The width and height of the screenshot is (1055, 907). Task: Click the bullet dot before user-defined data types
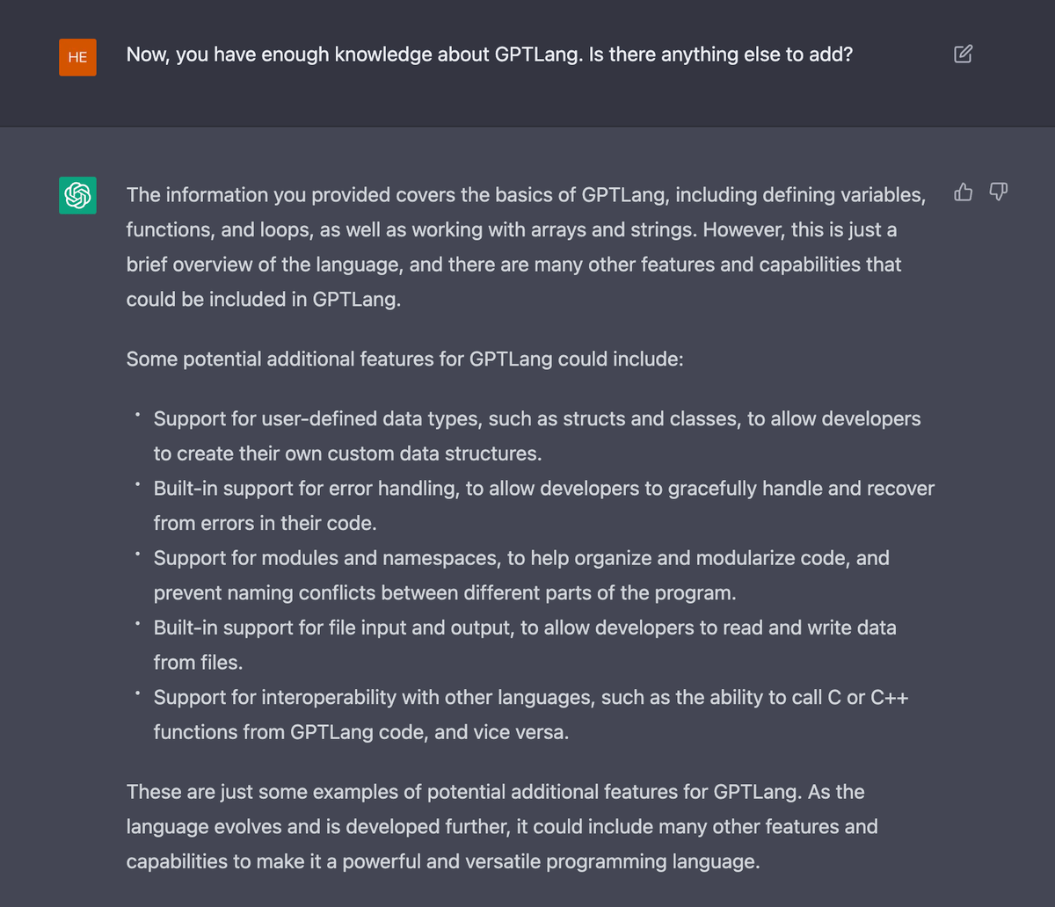coord(137,413)
